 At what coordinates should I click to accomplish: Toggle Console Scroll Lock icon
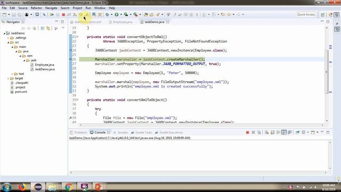pos(272,132)
